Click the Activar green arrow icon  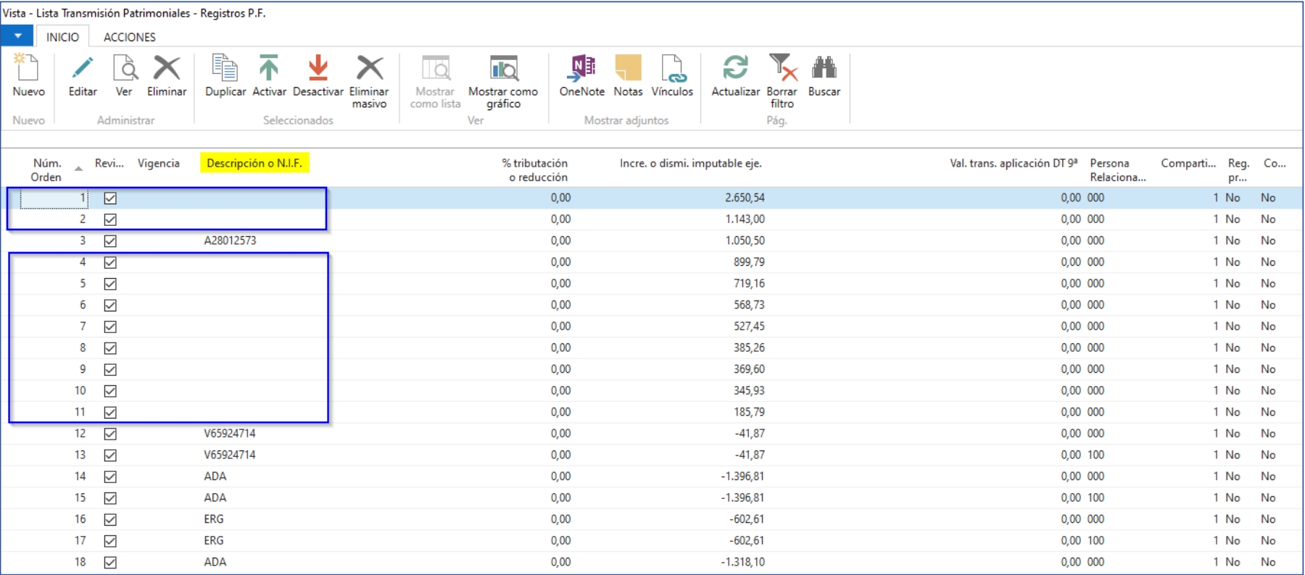269,67
